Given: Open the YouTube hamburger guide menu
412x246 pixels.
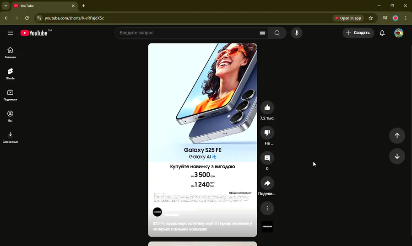Looking at the screenshot, I should [x=10, y=33].
